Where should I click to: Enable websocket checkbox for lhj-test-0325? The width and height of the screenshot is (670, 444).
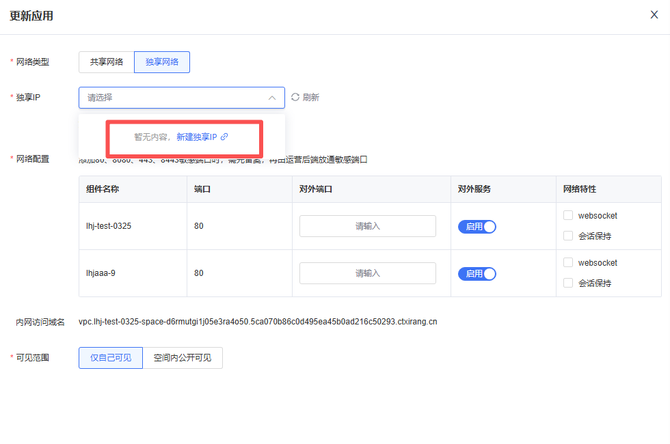click(x=568, y=216)
